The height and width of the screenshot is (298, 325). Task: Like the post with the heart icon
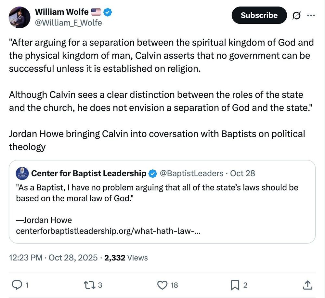point(162,285)
